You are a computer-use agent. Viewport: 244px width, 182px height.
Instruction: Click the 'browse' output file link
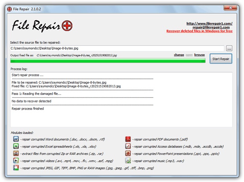pyautogui.click(x=199, y=55)
